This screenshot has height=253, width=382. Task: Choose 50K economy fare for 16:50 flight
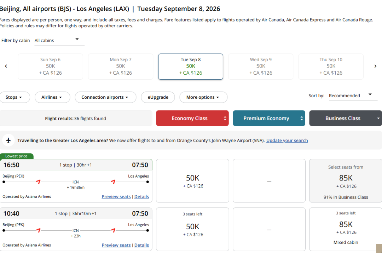click(192, 180)
